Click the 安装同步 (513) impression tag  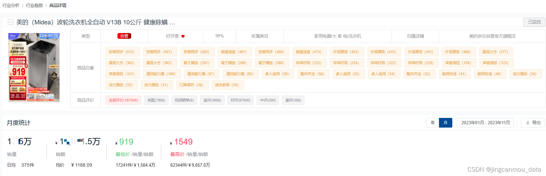pyautogui.click(x=122, y=52)
